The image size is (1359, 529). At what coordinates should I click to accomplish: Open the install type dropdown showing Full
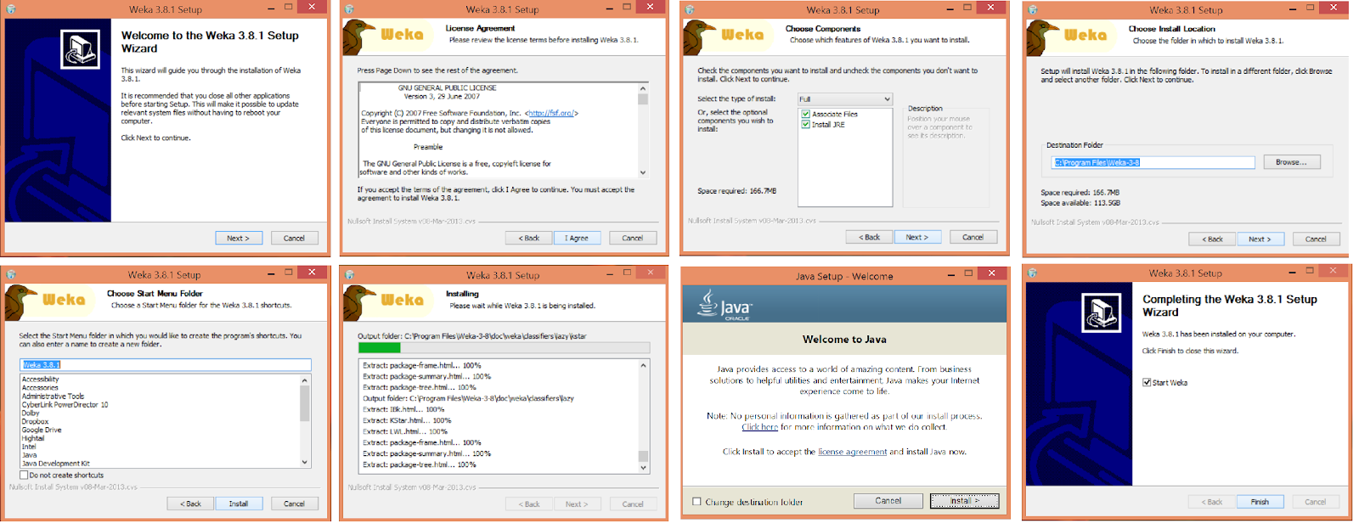pyautogui.click(x=845, y=99)
